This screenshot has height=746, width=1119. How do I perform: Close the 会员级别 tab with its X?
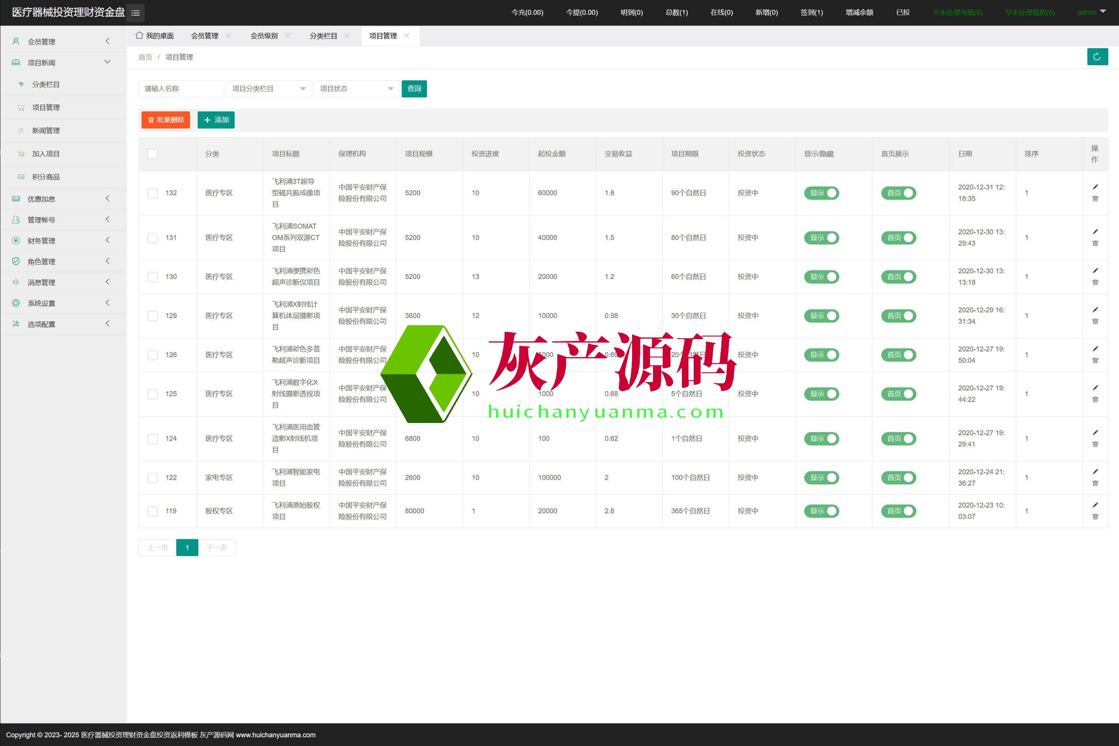coord(287,36)
